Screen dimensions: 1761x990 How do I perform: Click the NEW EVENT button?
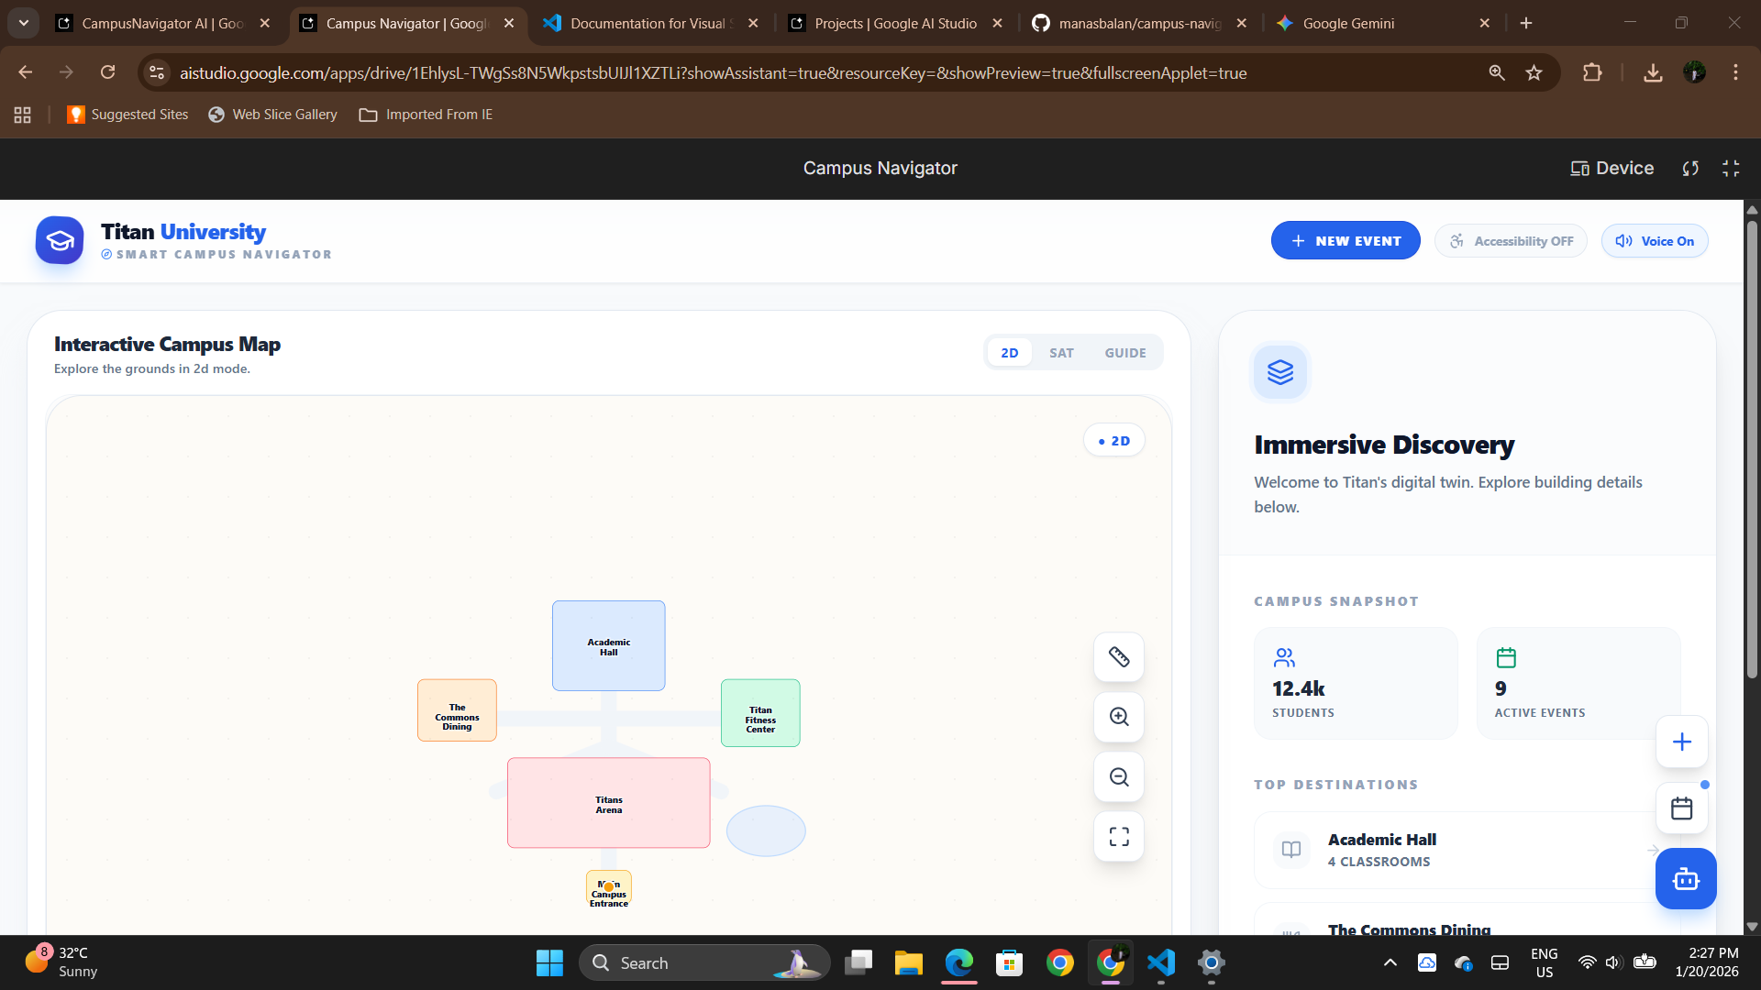click(1345, 241)
